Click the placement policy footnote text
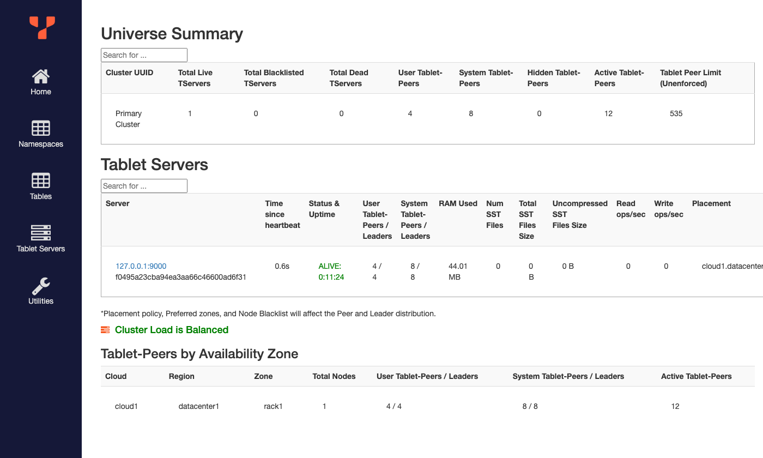 [x=268, y=314]
